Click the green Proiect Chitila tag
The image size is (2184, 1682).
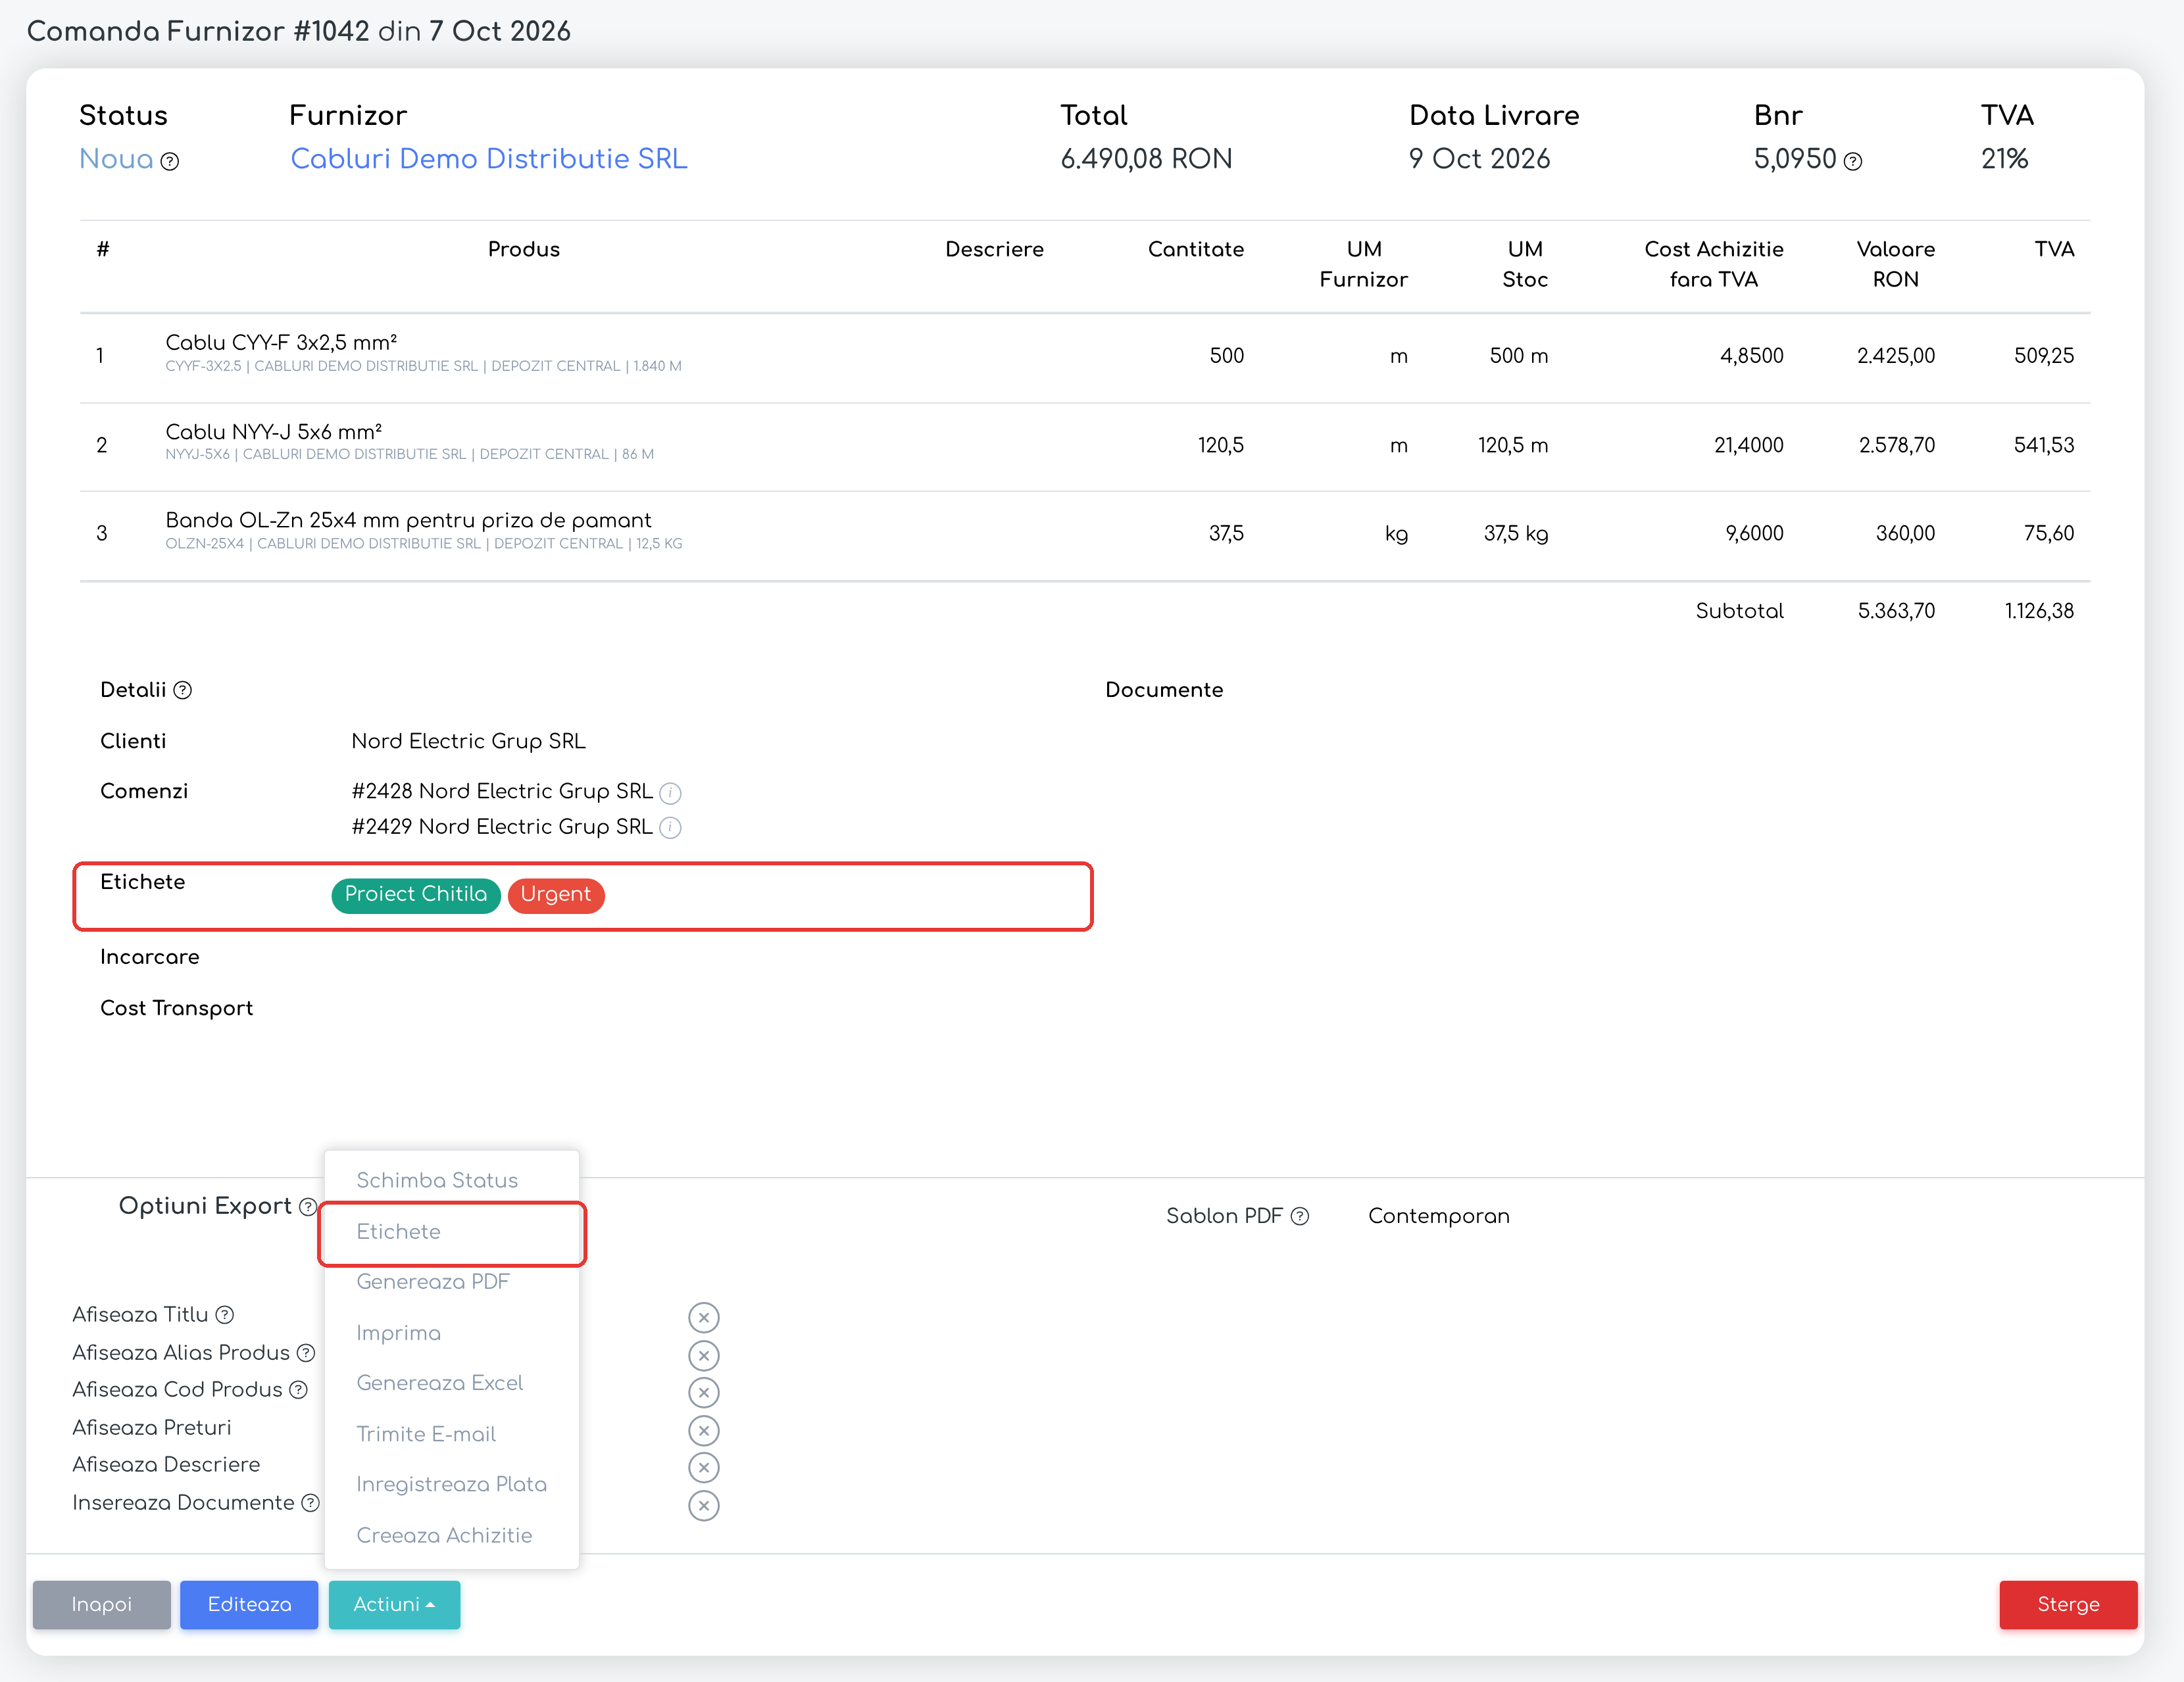click(416, 894)
